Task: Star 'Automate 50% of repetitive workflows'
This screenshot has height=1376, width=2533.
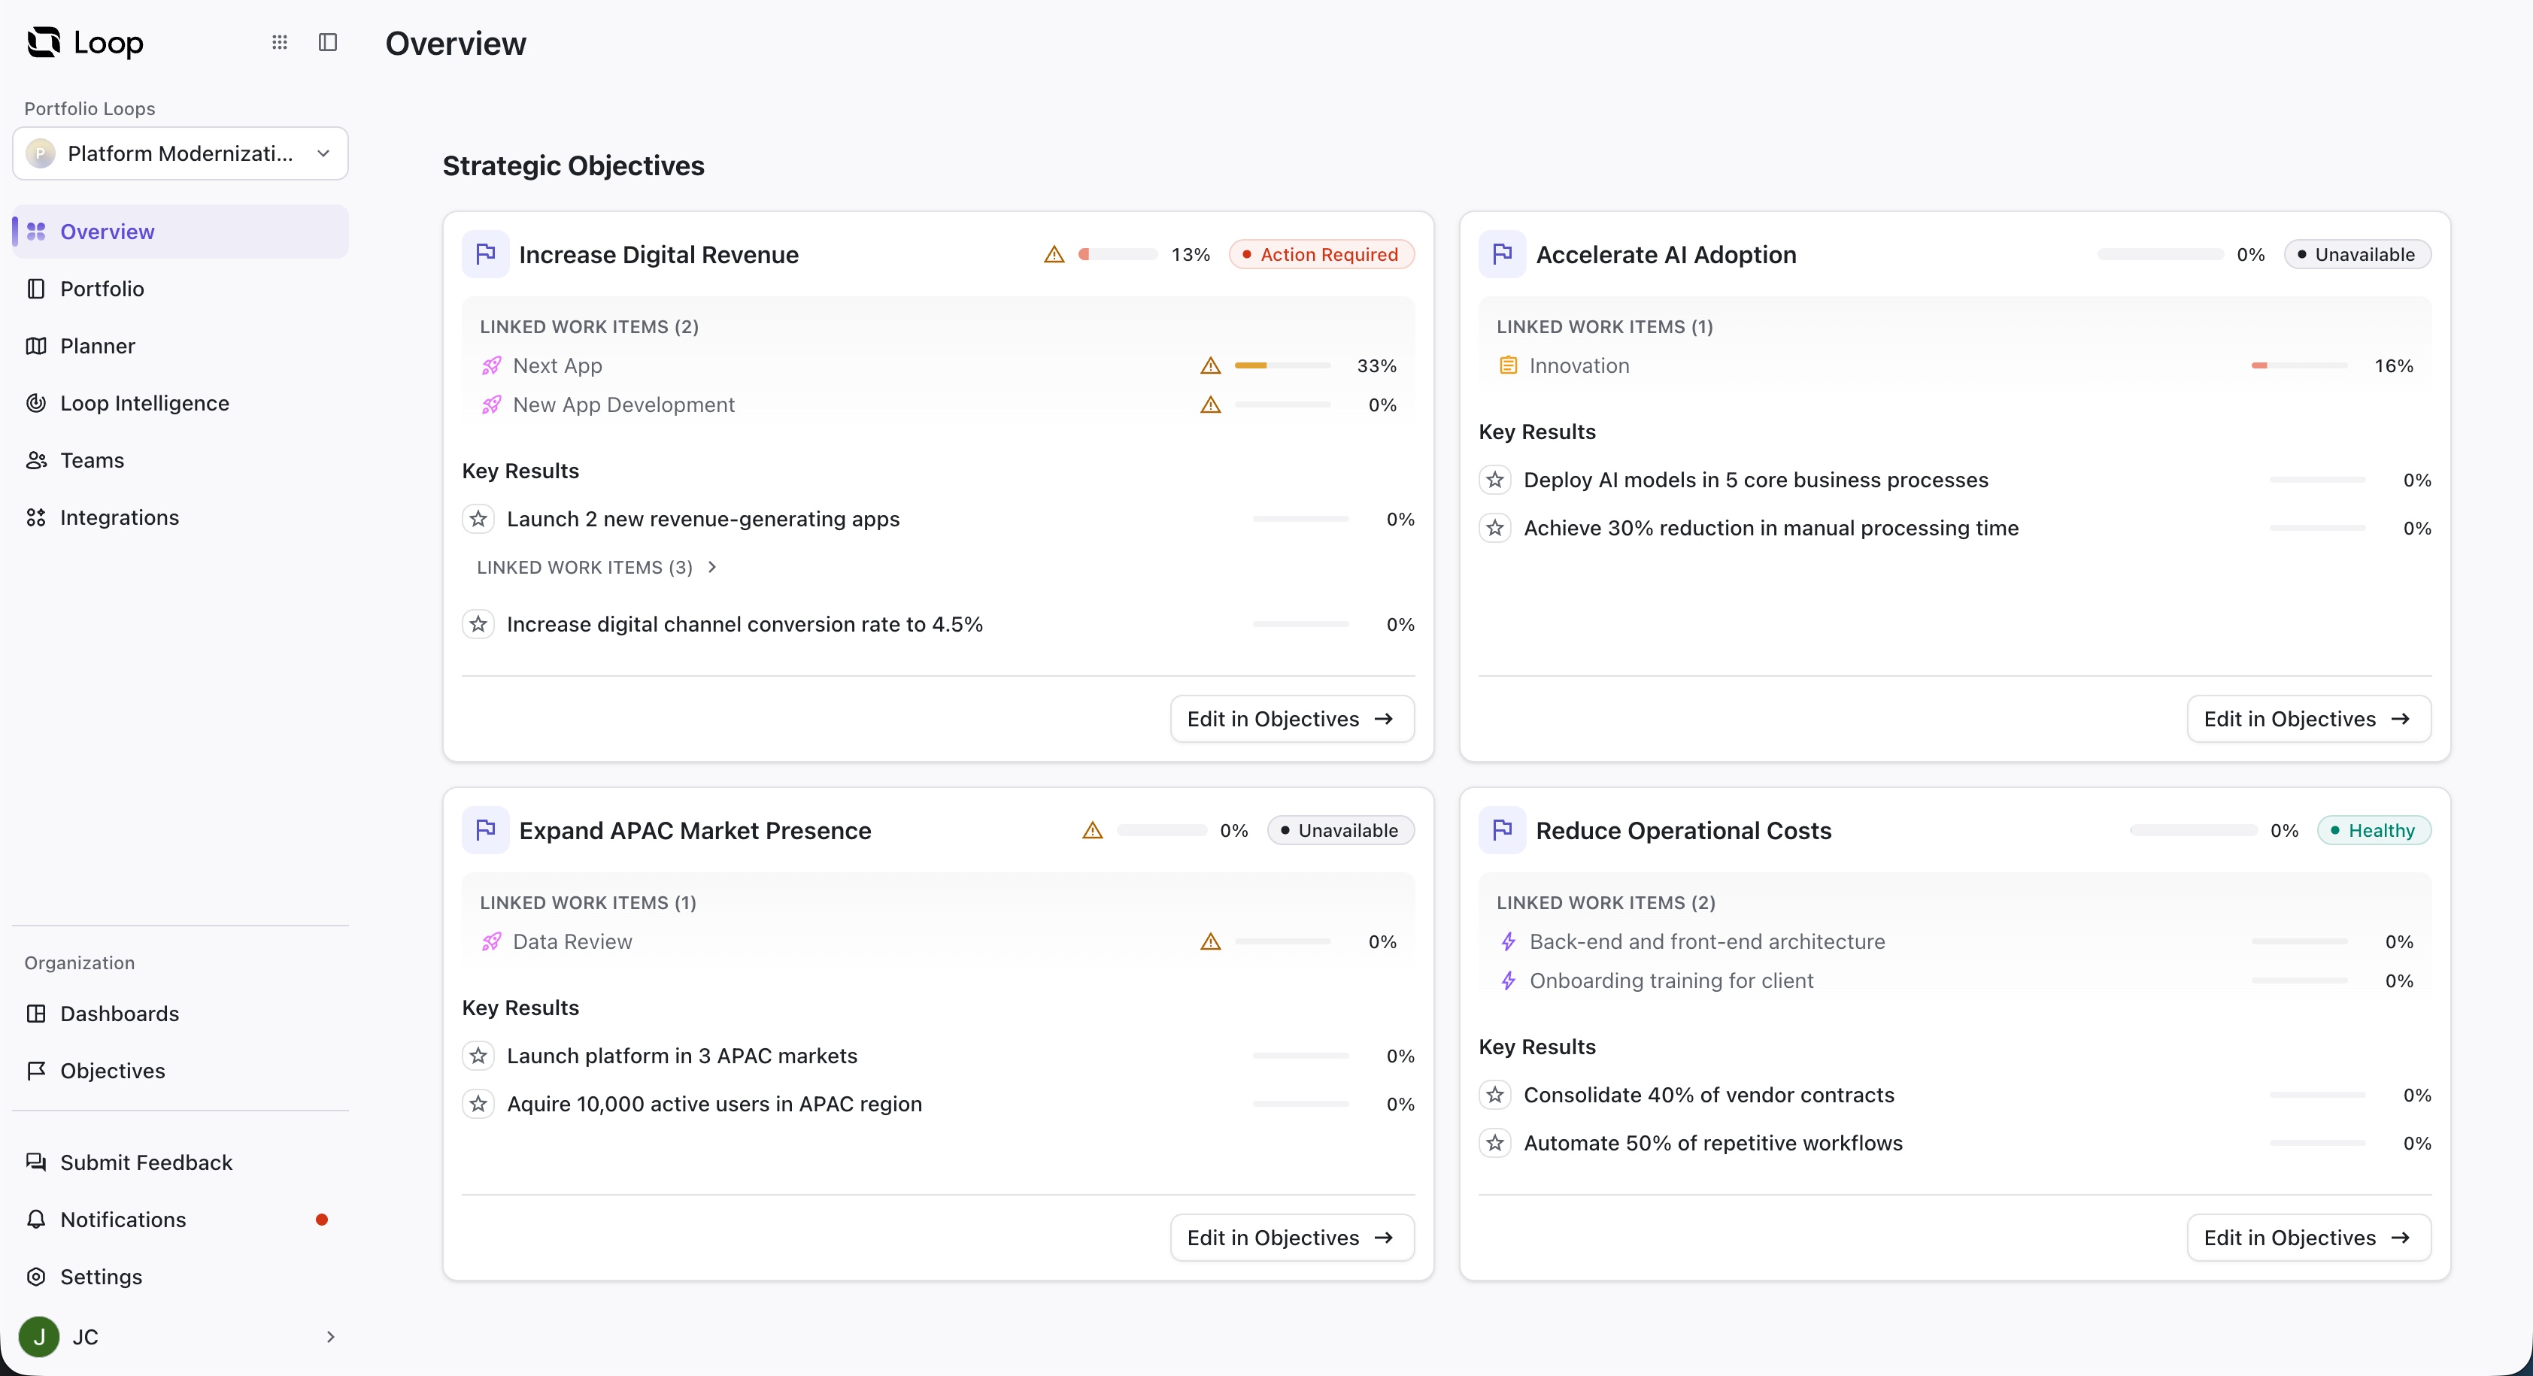Action: point(1496,1143)
